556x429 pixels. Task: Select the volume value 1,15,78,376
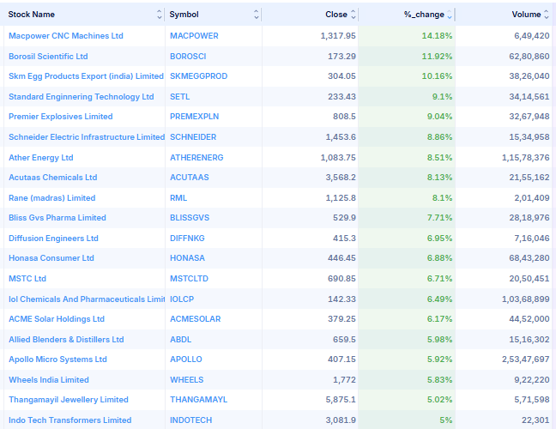525,158
